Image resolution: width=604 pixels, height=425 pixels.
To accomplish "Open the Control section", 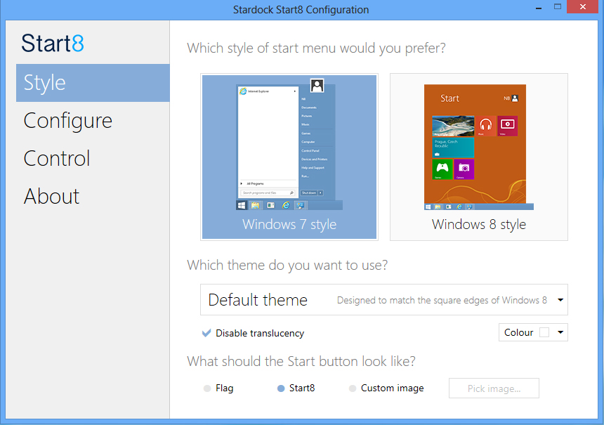I will [x=57, y=158].
